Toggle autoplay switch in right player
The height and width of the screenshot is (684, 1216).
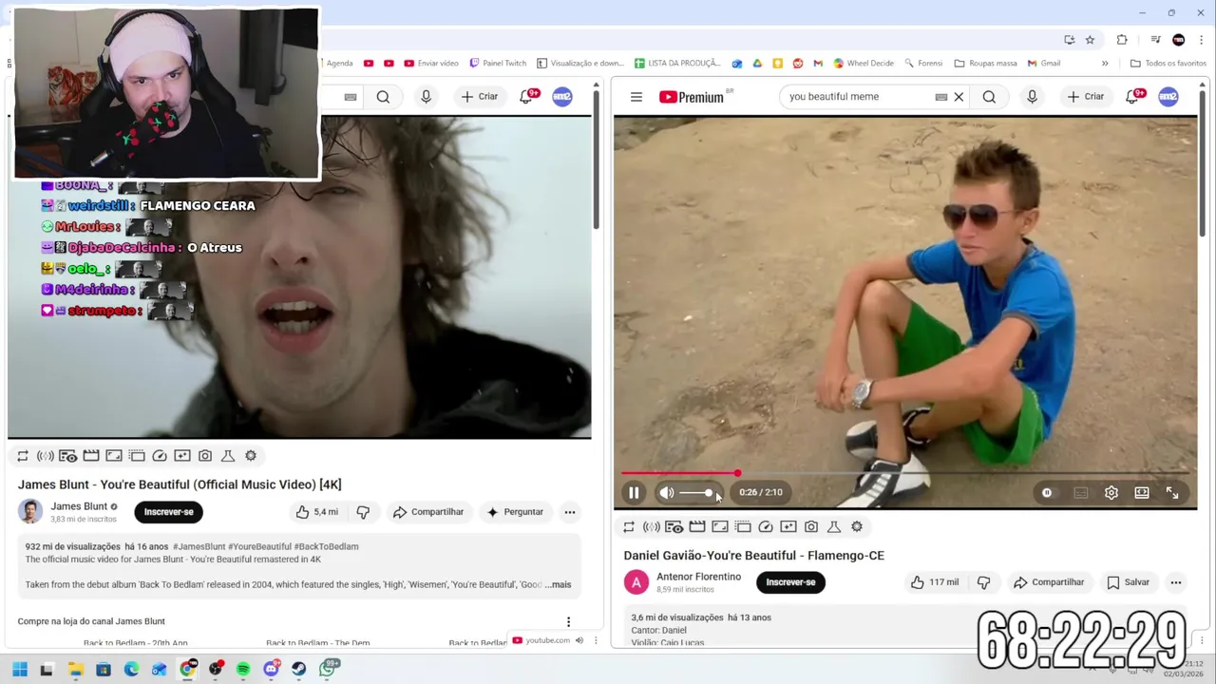(1047, 492)
